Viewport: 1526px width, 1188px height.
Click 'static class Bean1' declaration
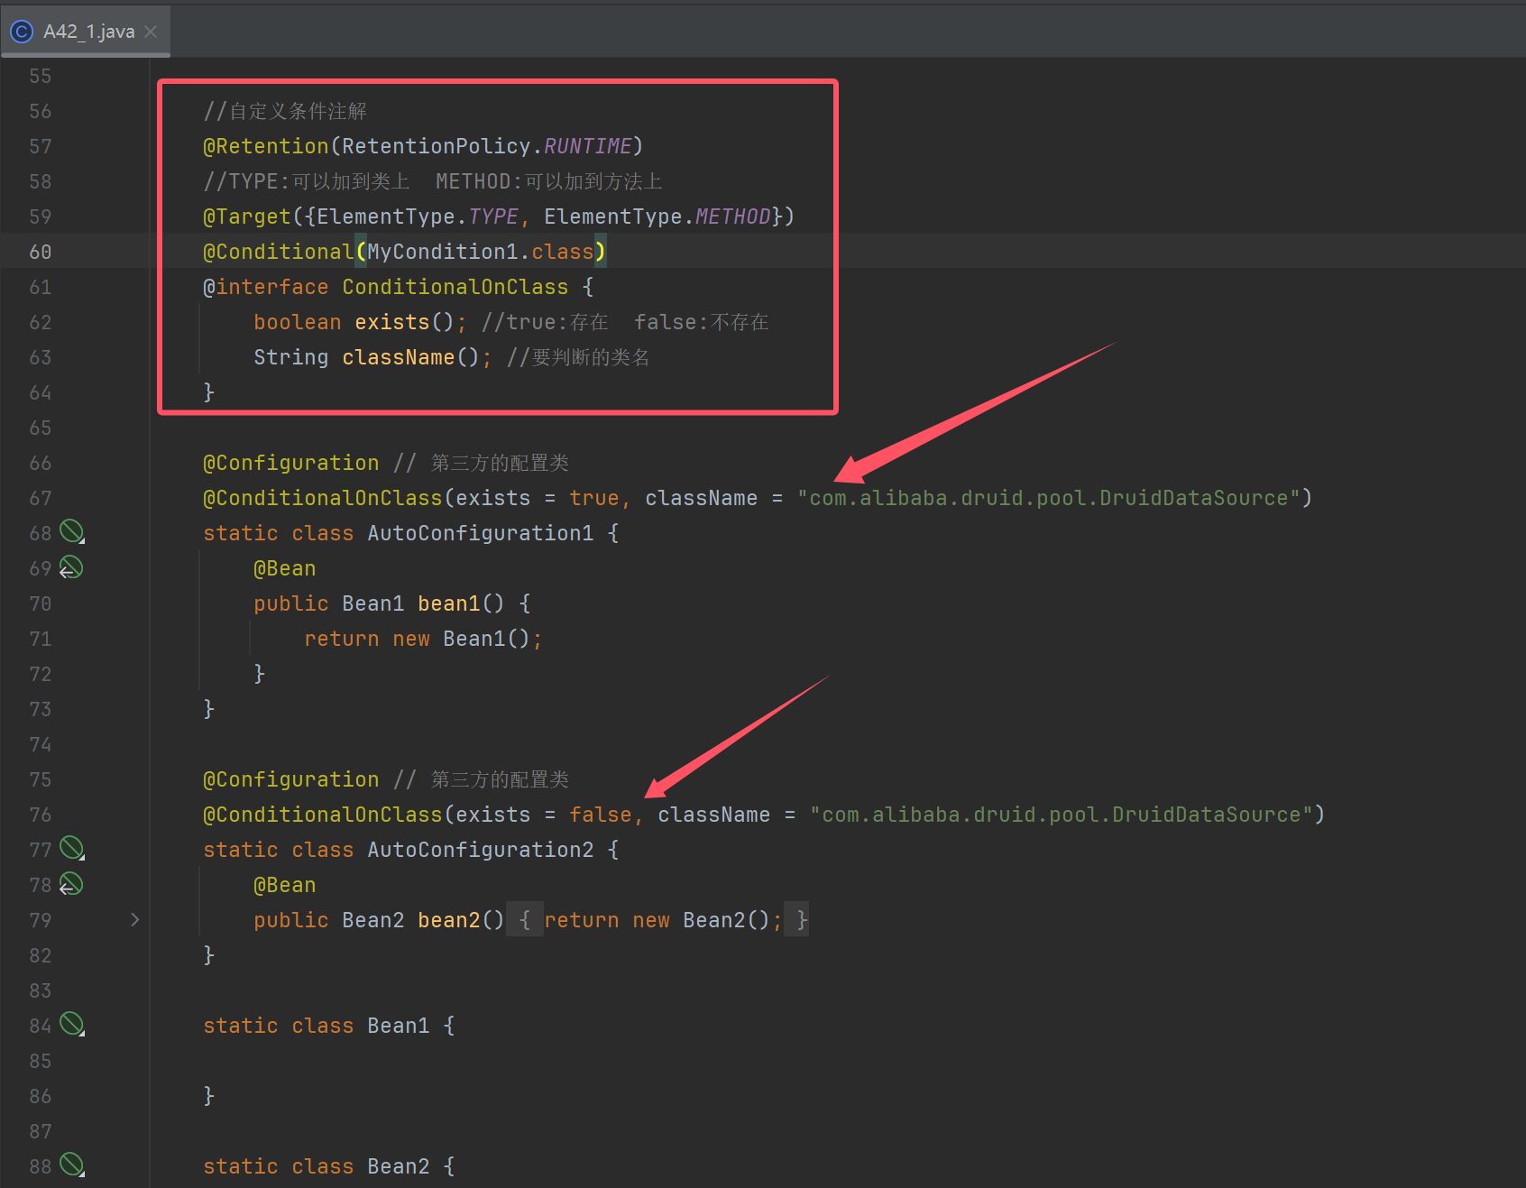[316, 1026]
